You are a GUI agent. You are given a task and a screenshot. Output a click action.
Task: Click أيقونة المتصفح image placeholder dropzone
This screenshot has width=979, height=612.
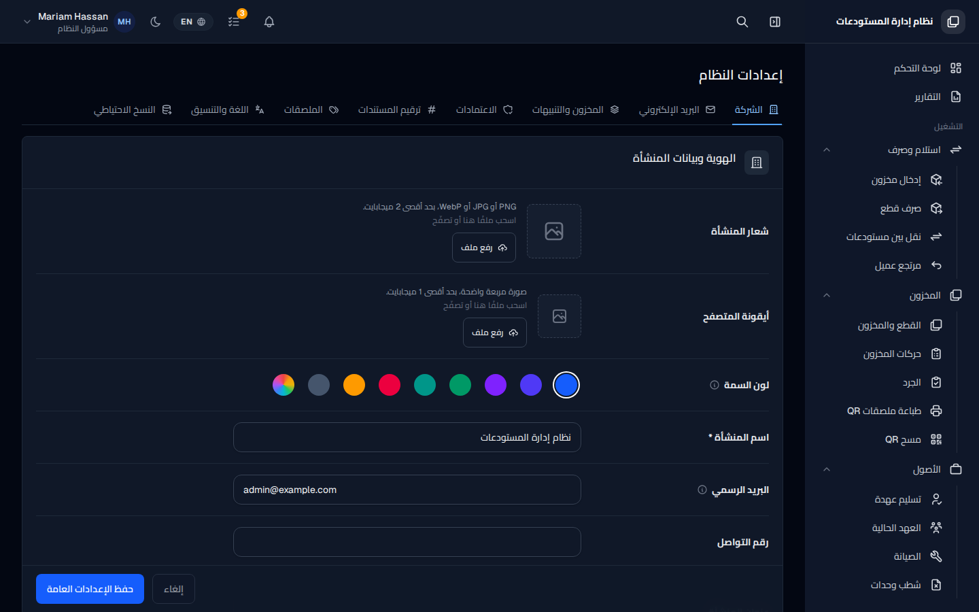[x=560, y=316]
